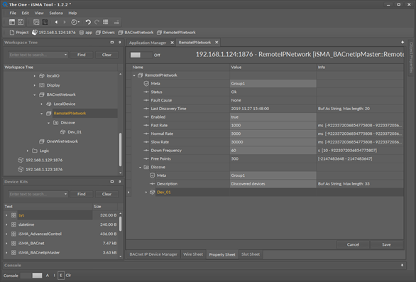Image resolution: width=416 pixels, height=282 pixels.
Task: Click the back navigation arrow
Action: coord(57,22)
